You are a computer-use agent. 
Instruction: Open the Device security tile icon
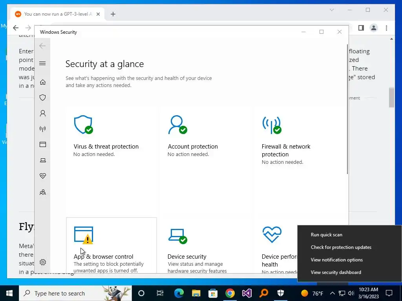[178, 236]
